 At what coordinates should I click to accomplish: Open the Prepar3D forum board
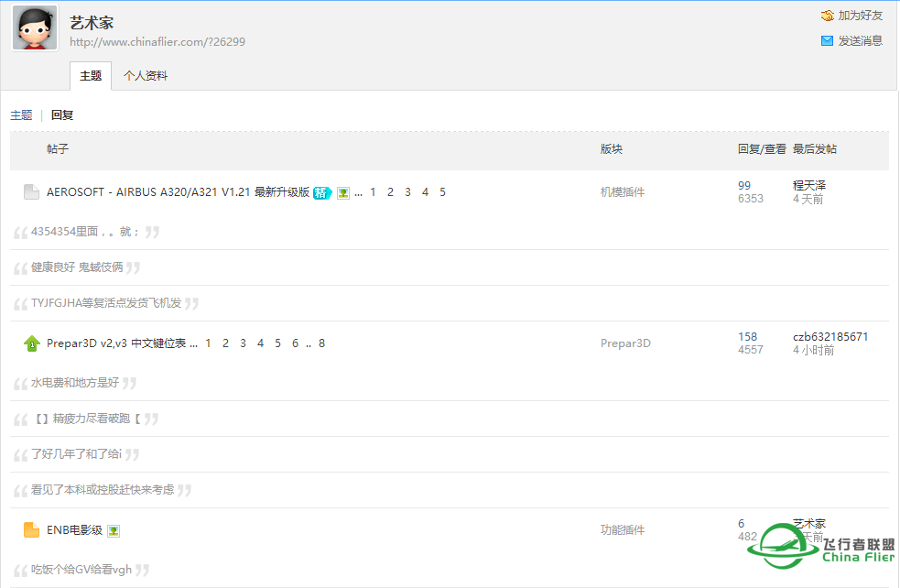click(625, 343)
